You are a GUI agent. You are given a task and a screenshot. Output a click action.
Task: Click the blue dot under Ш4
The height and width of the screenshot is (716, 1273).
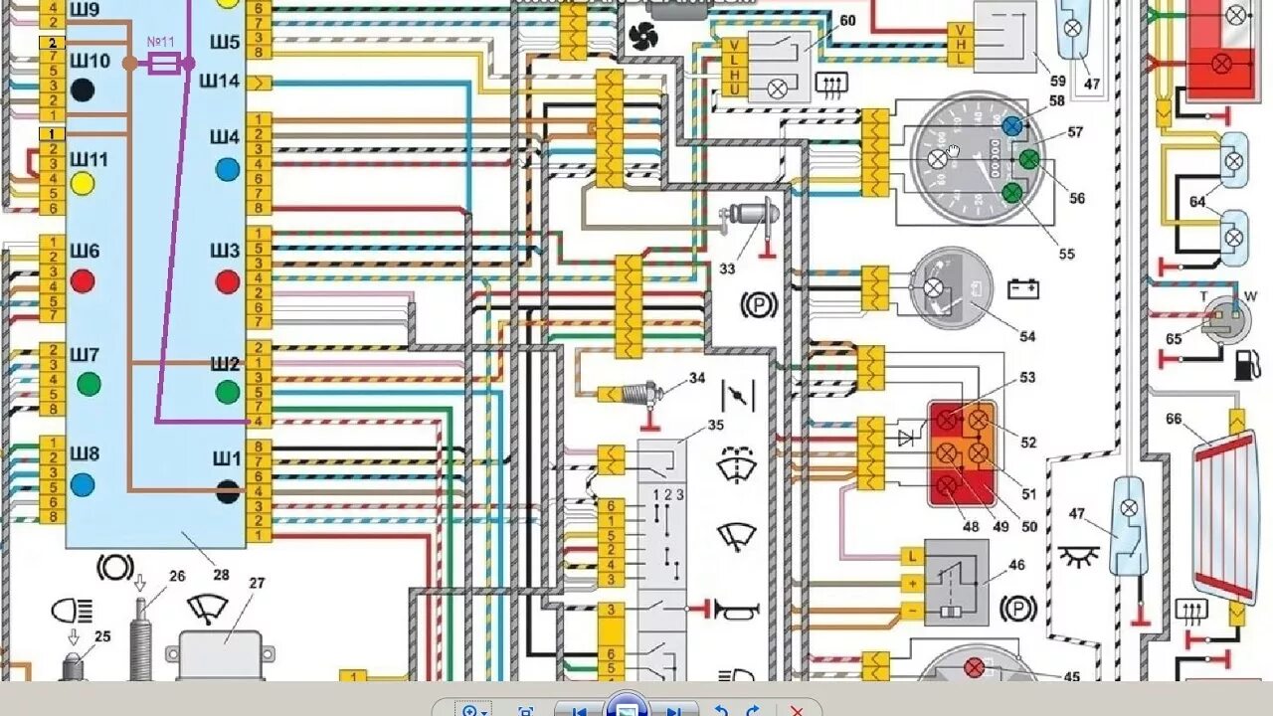pyautogui.click(x=228, y=169)
